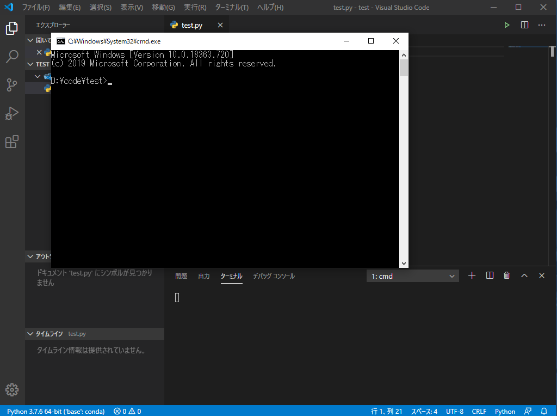Collapse the TEST folder section
Viewport: 557px width, 416px height.
click(30, 64)
